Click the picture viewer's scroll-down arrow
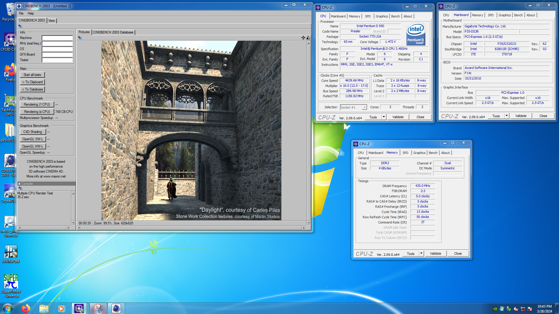Screen dimensions: 559x314 coord(308,223)
